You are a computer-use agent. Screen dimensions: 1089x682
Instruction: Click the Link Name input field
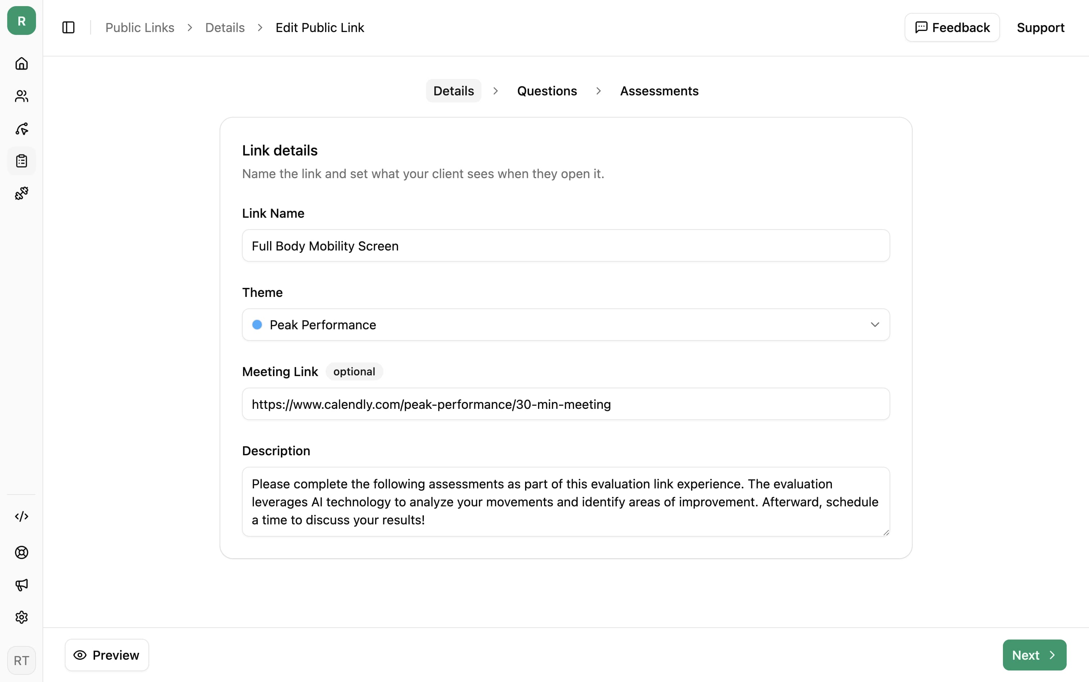tap(566, 246)
